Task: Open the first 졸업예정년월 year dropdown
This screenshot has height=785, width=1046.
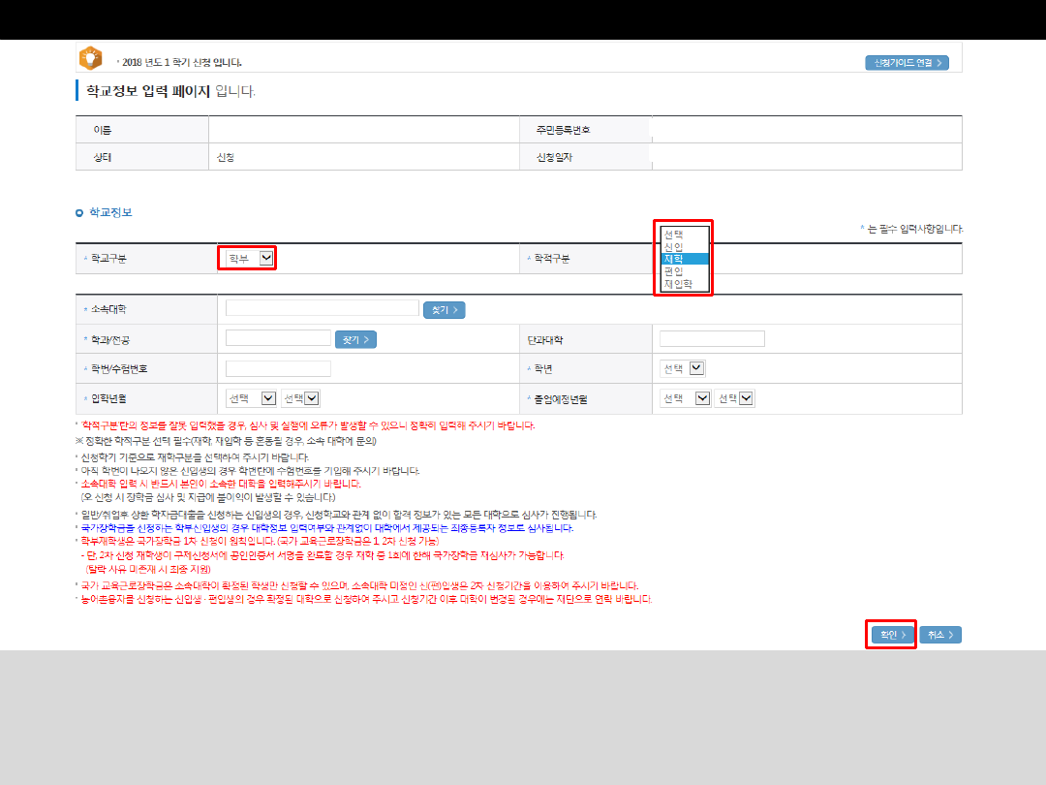Action: pyautogui.click(x=685, y=398)
